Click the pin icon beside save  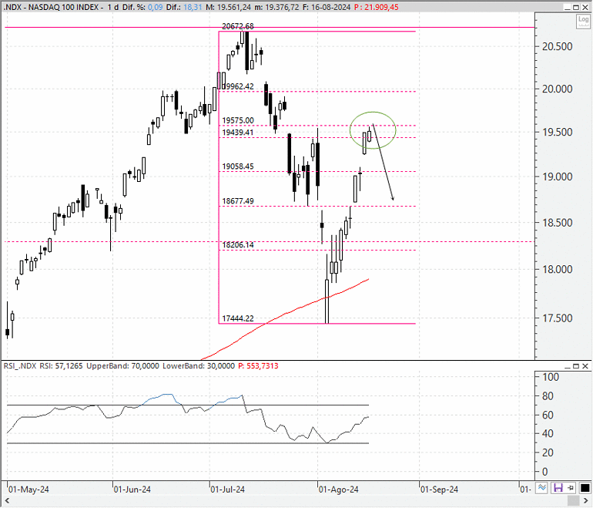(x=571, y=487)
